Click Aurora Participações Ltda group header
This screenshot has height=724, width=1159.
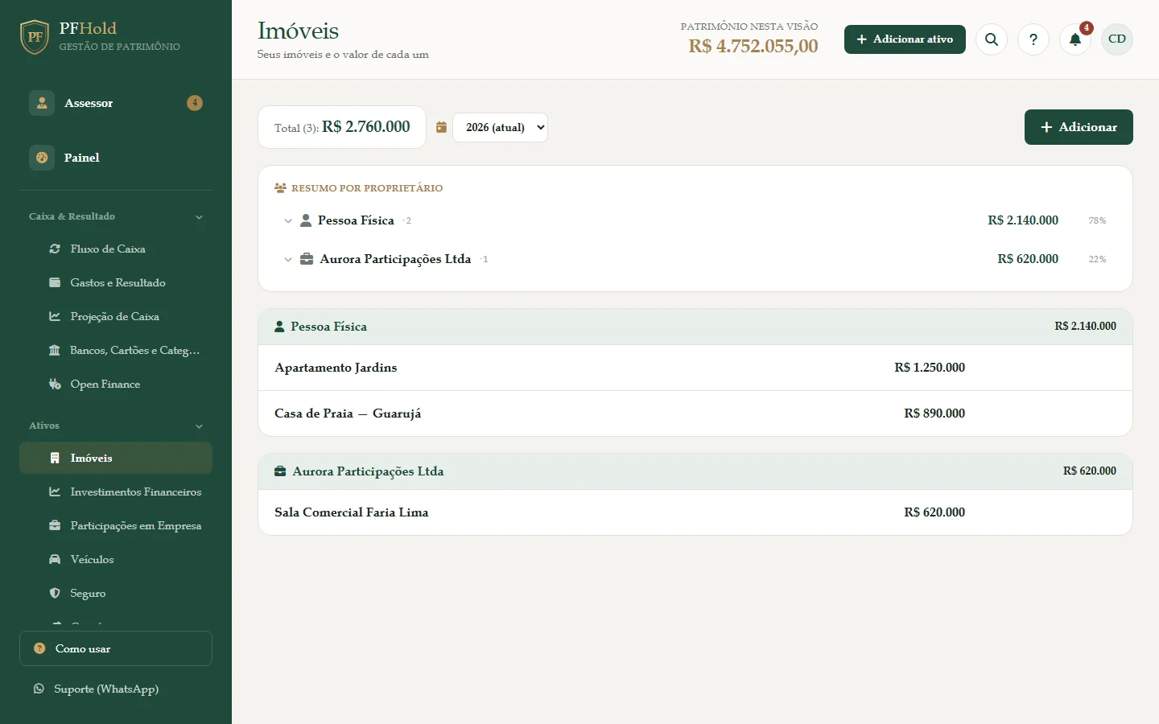695,471
